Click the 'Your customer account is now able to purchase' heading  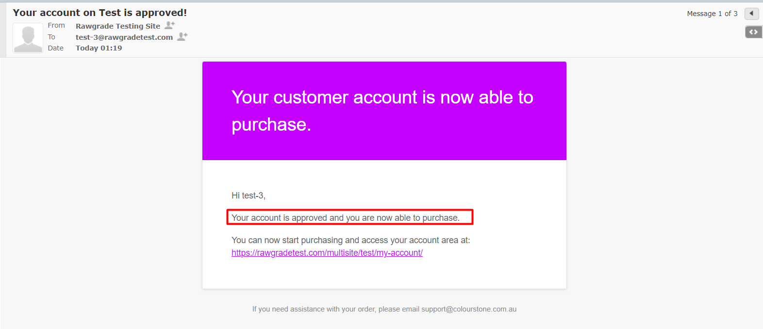pos(382,111)
